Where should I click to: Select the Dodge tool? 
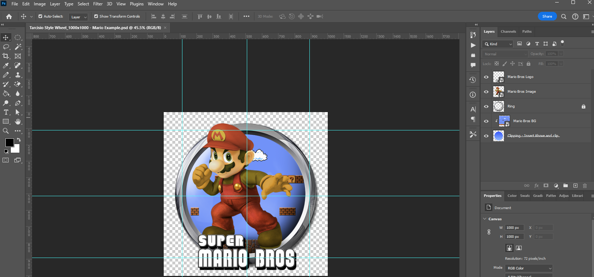coord(6,103)
